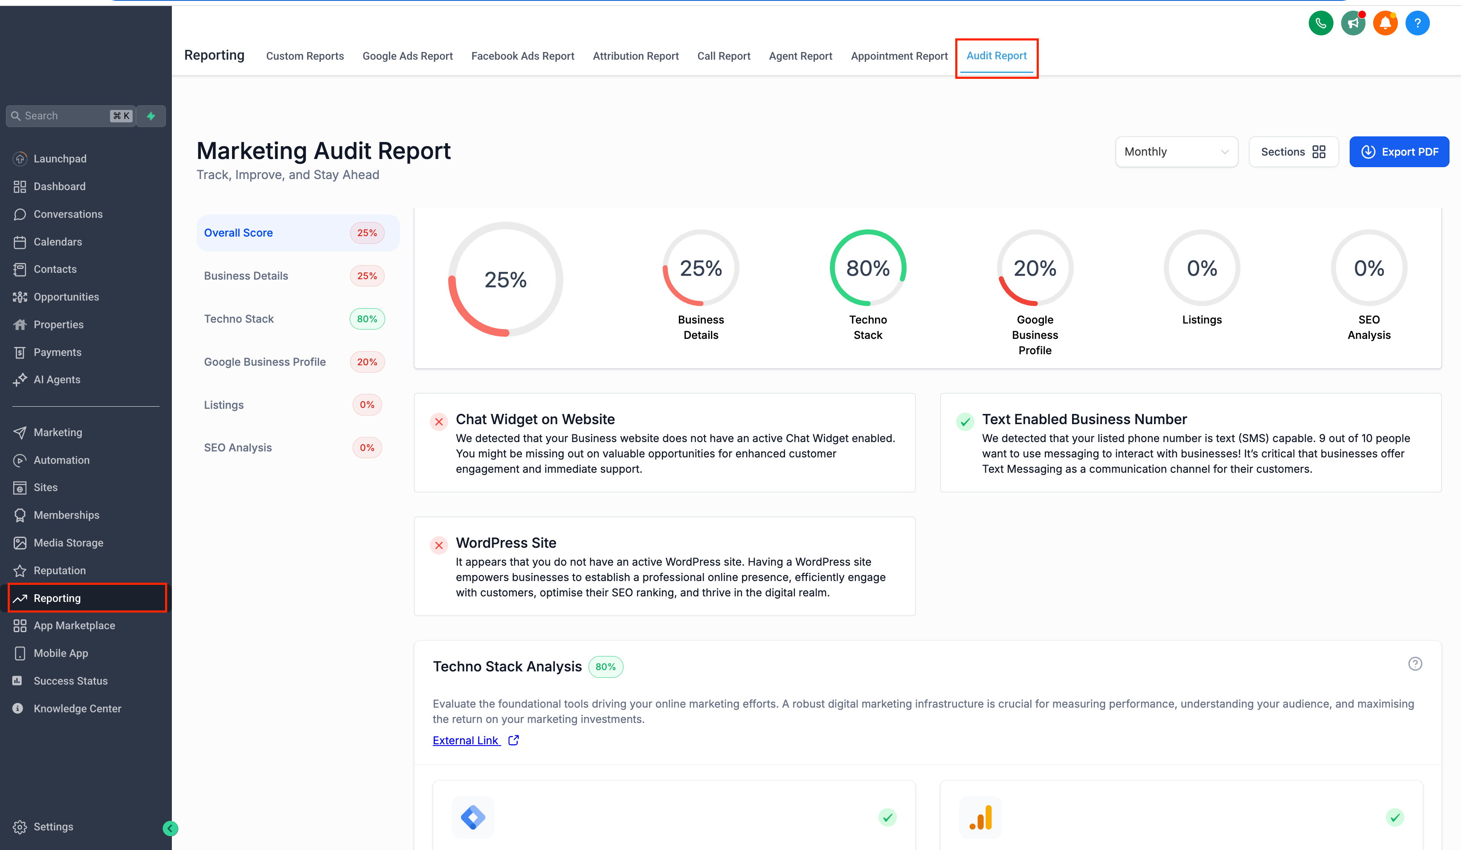Image resolution: width=1461 pixels, height=850 pixels.
Task: Open the orange notifications bell
Action: pos(1385,23)
